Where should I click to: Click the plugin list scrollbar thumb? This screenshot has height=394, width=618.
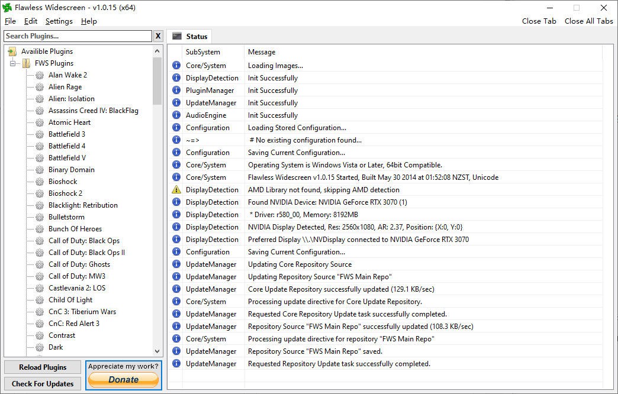pos(157,81)
